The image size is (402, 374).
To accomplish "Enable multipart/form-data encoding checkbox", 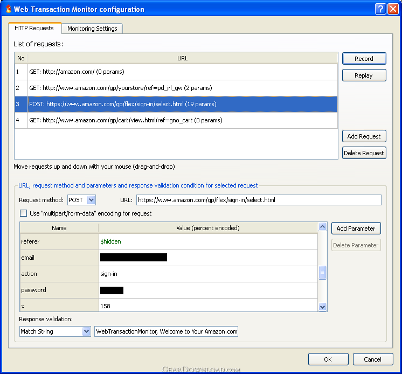I will click(x=23, y=213).
